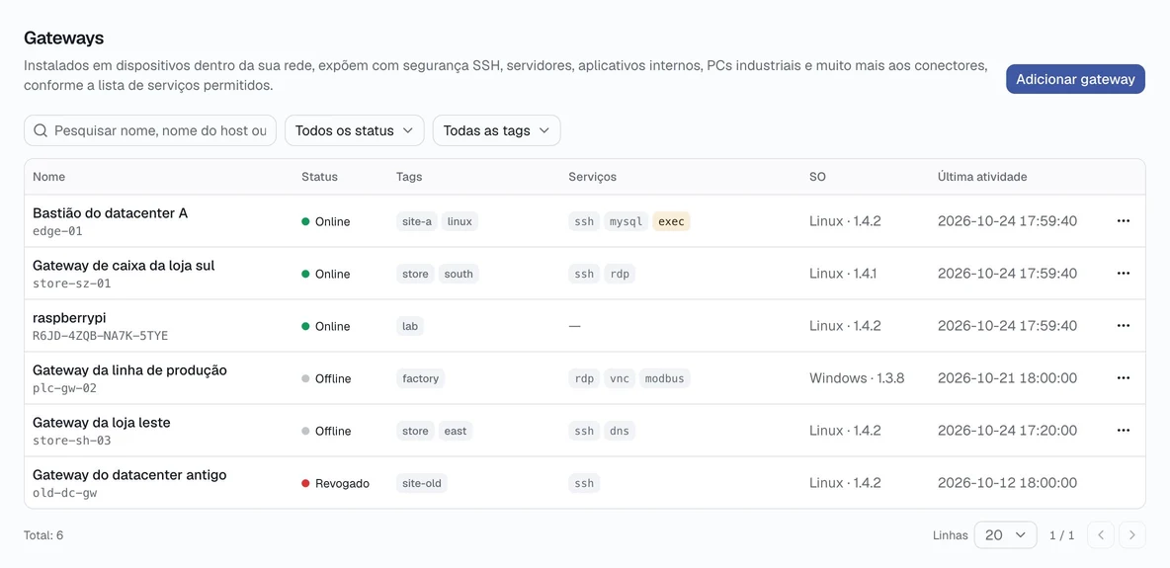Open Gateway da linha de produção

129,369
